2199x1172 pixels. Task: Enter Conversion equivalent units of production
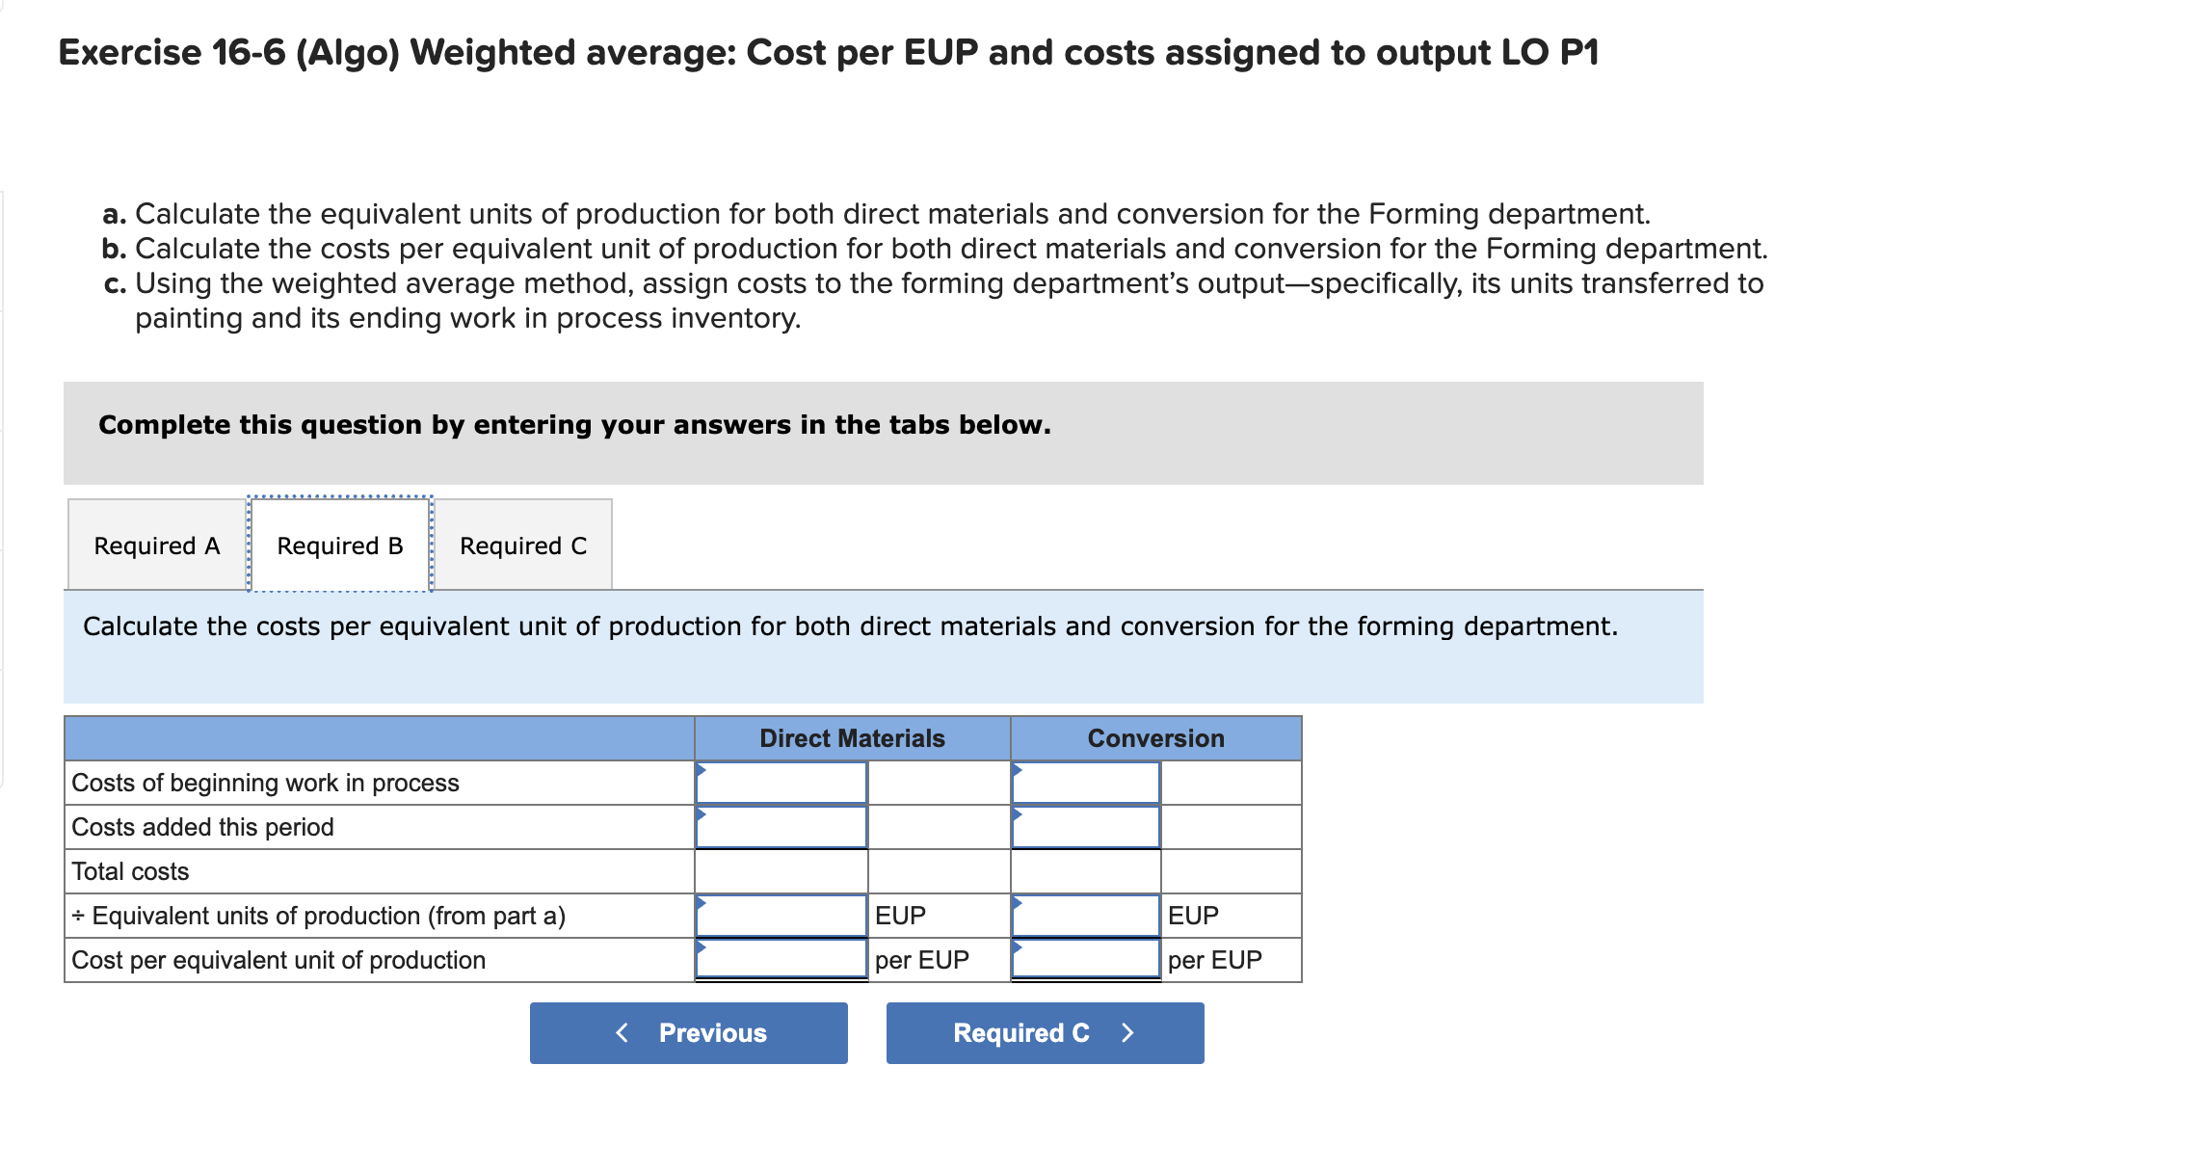pos(1086,916)
